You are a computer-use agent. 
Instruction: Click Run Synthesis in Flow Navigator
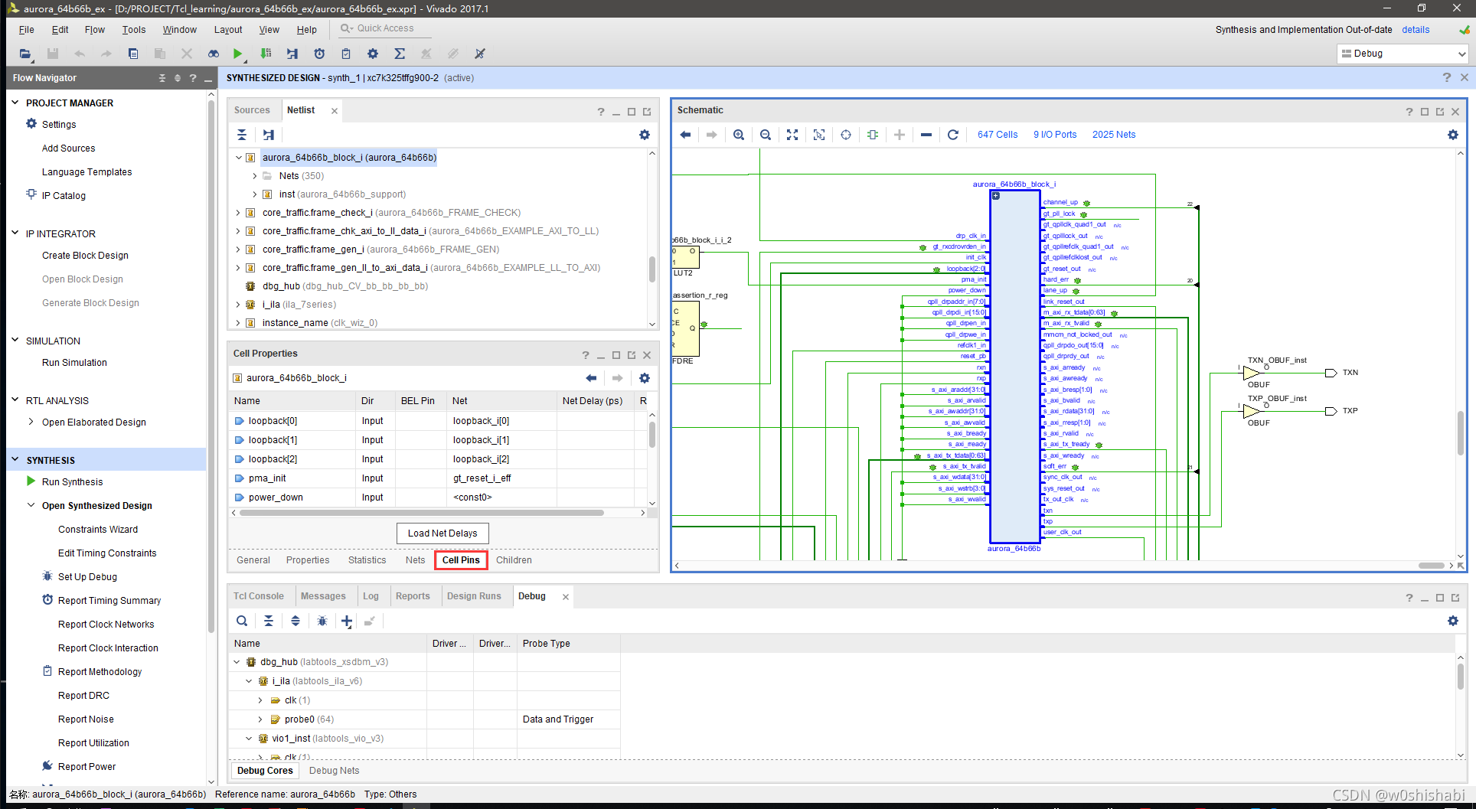[72, 482]
